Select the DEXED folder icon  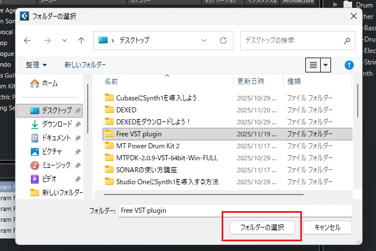[x=109, y=110]
